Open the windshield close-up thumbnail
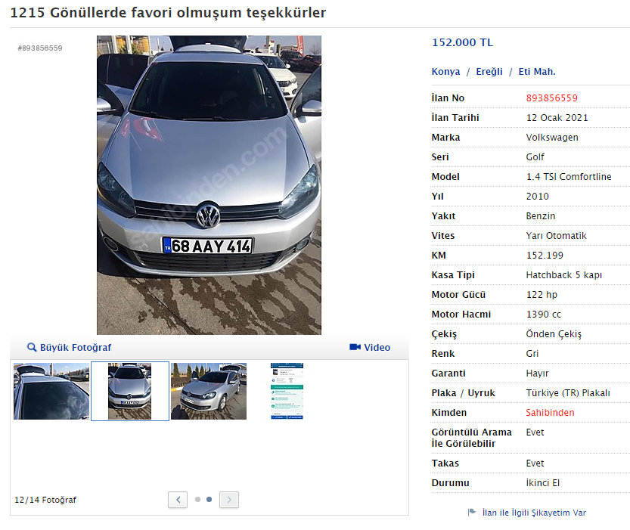 click(x=51, y=391)
